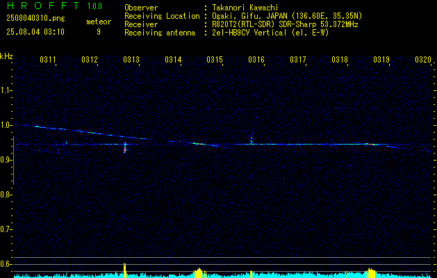Click the 'meteor' label

pyautogui.click(x=99, y=22)
